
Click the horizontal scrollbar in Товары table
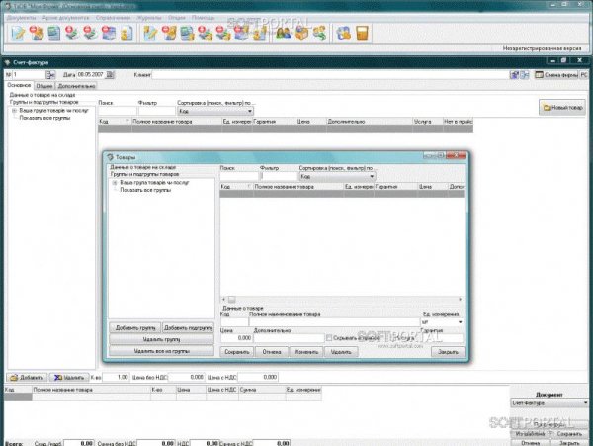(341, 298)
